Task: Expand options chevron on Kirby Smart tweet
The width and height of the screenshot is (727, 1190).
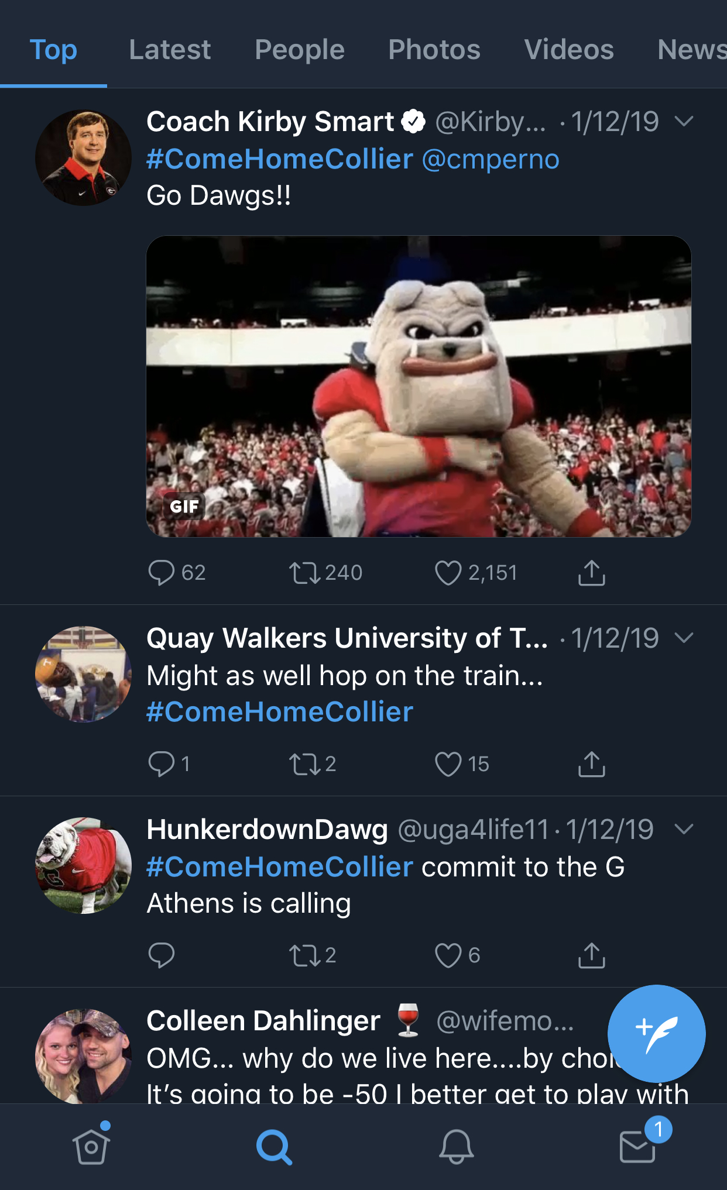Action: coord(684,121)
